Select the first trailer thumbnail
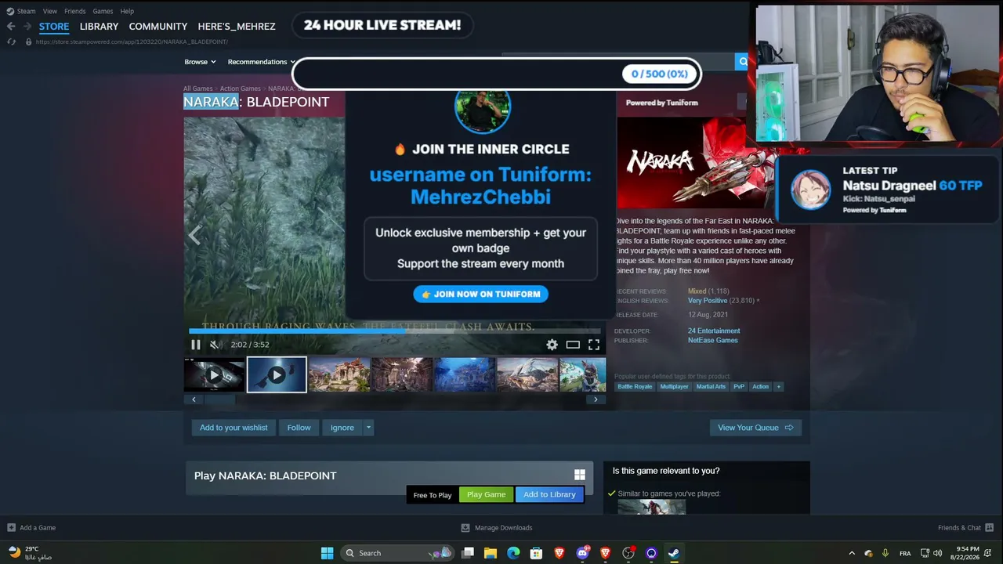The width and height of the screenshot is (1003, 564). (x=214, y=374)
